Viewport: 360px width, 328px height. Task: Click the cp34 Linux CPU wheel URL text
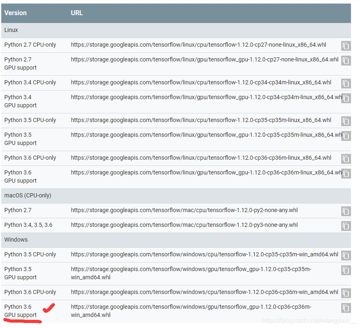(201, 82)
